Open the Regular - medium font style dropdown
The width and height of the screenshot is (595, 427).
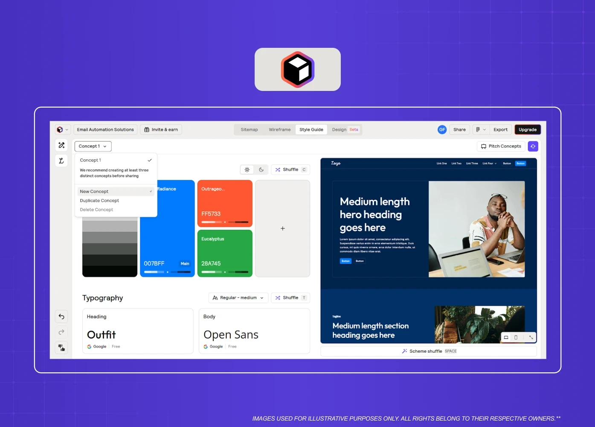click(x=238, y=298)
